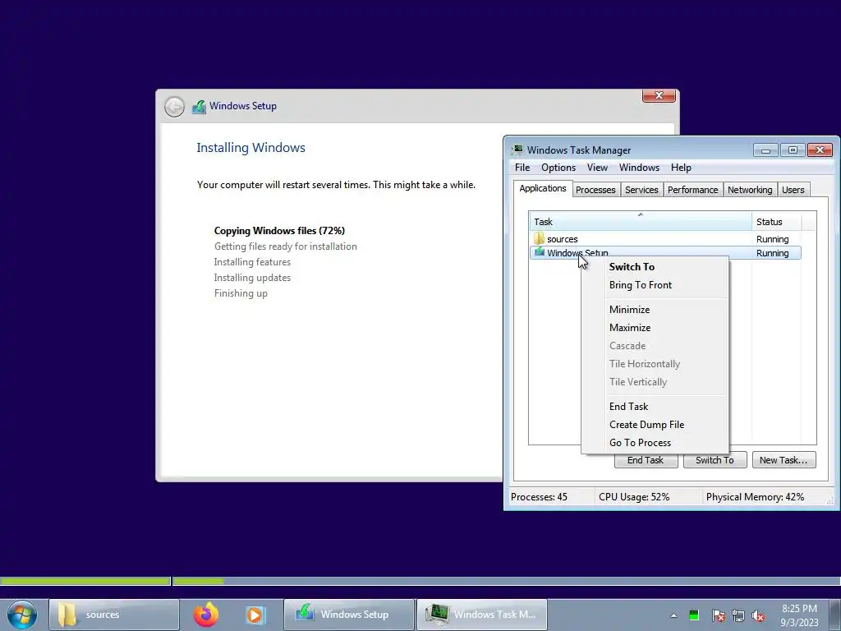
Task: Close the Windows Setup window
Action: (659, 95)
